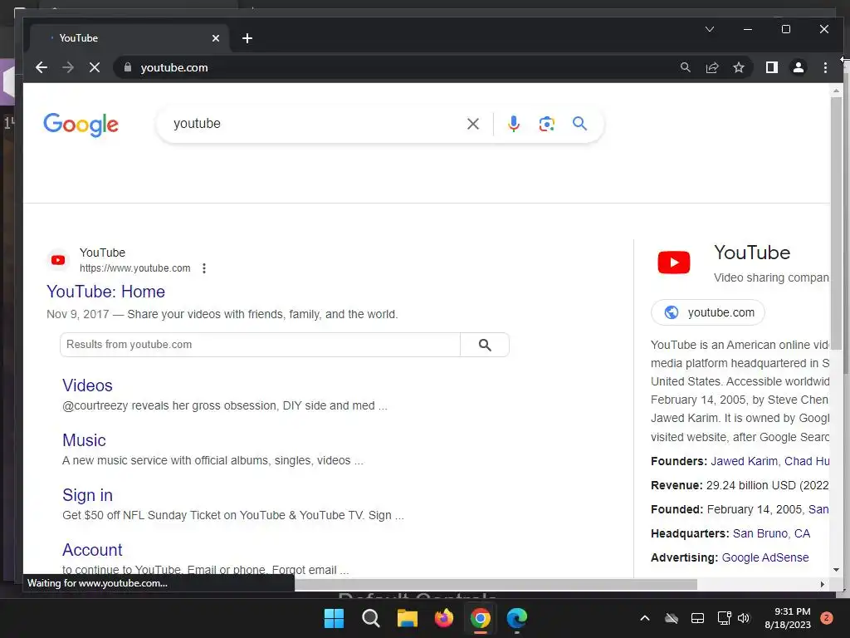Open the San Bruno, CA headquarters link
This screenshot has width=850, height=638.
tap(771, 533)
